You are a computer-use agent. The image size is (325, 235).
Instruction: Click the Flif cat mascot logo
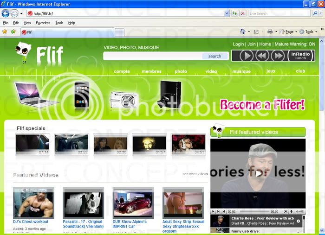[x=24, y=52]
